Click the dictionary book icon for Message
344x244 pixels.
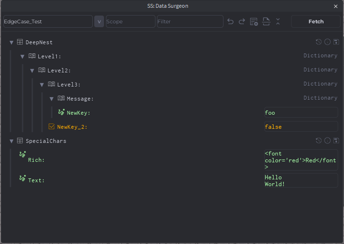[x=61, y=98]
